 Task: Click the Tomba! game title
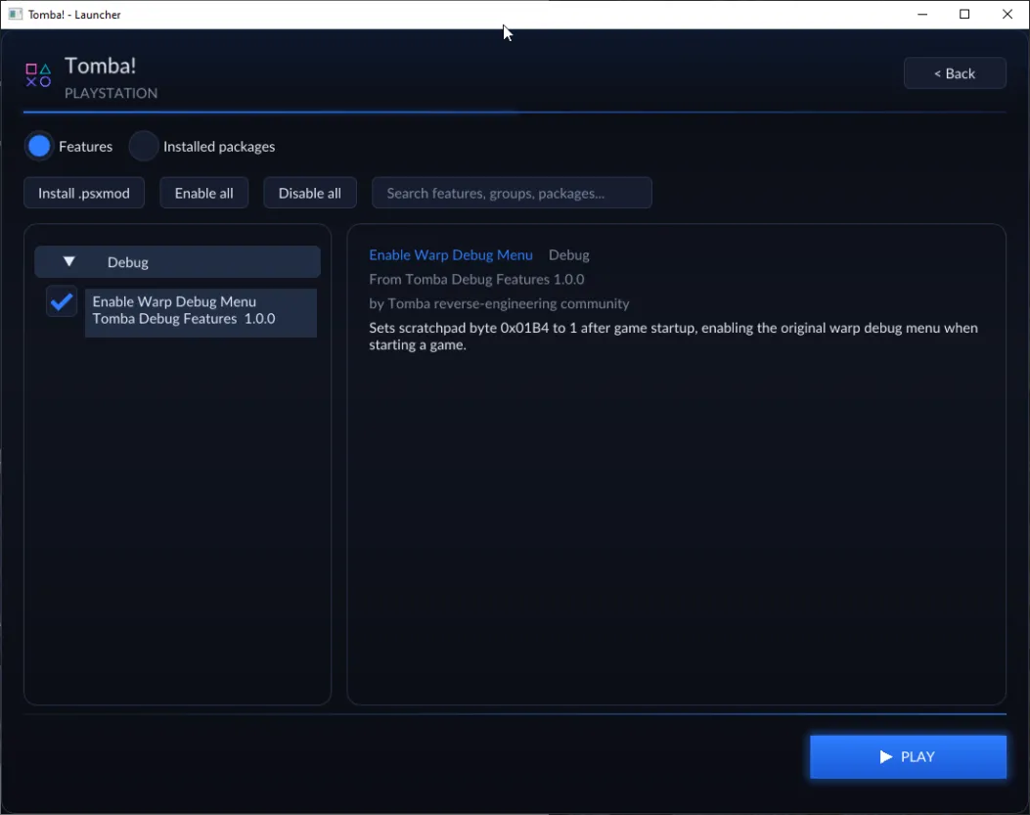[101, 66]
